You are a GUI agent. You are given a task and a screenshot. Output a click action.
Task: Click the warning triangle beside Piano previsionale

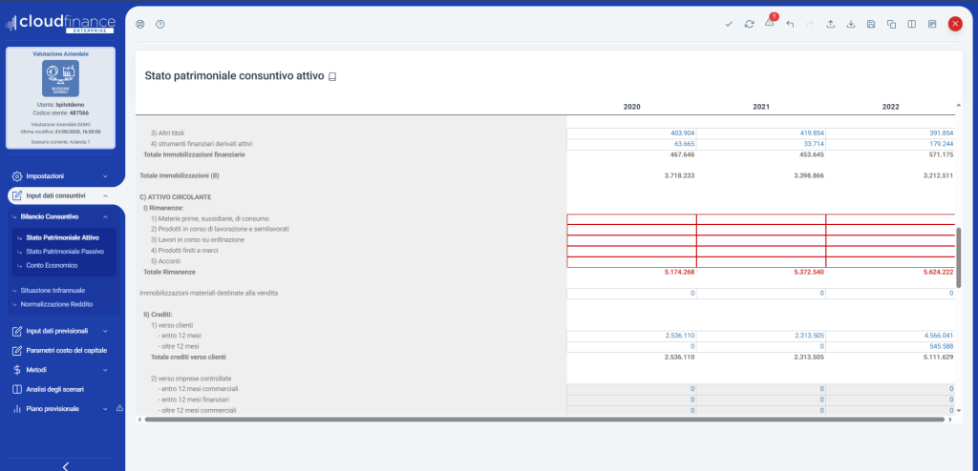(120, 408)
